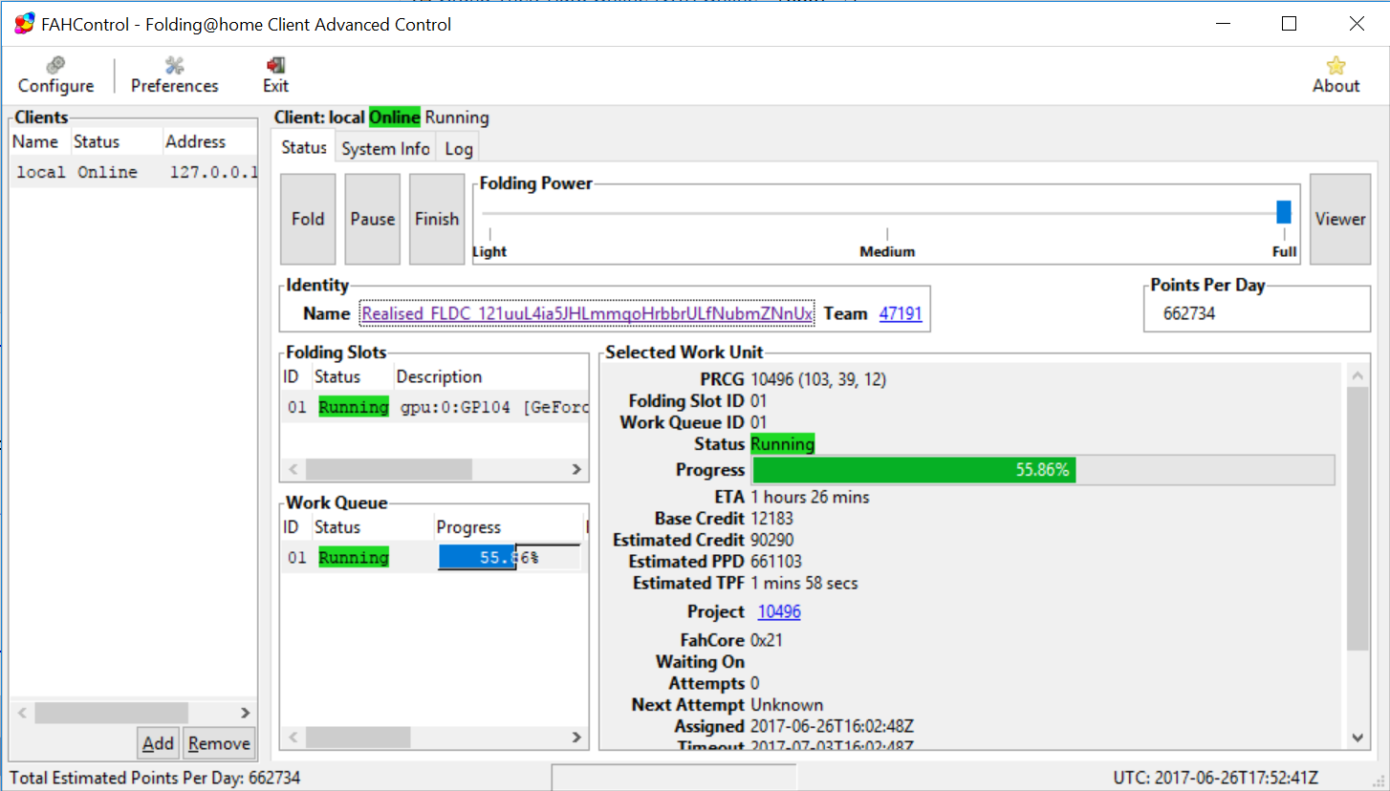
Task: Open team 47191 link
Action: (x=901, y=313)
